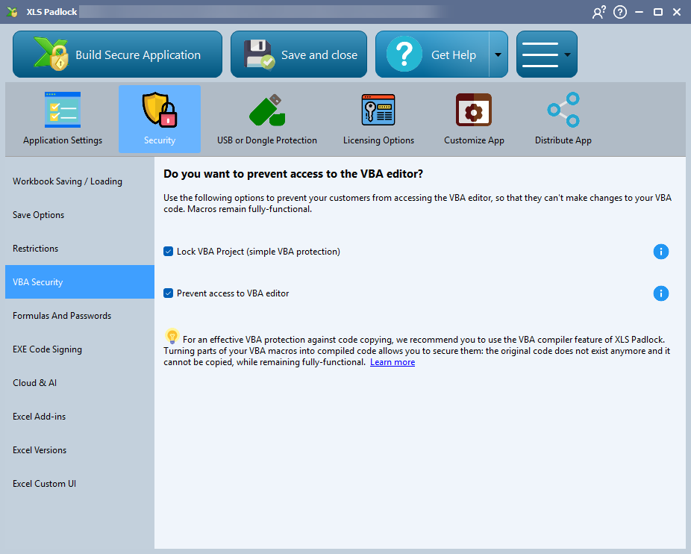Go to Excel Custom UI page
Image resolution: width=691 pixels, height=554 pixels.
[80, 483]
